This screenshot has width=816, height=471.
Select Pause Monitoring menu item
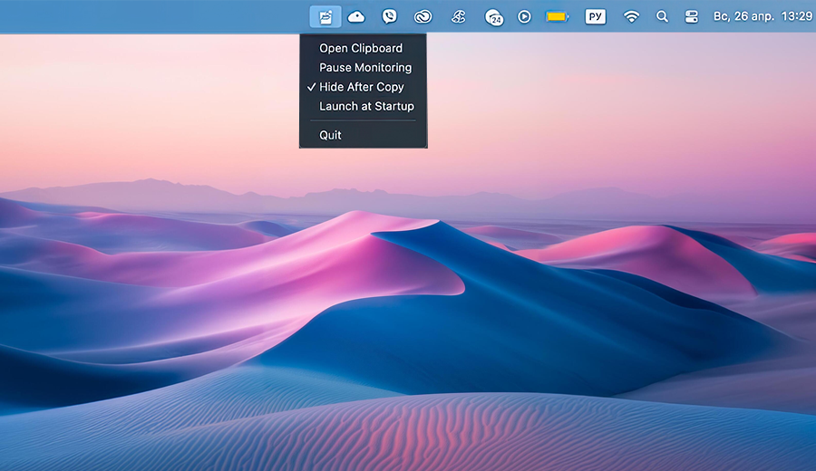(364, 68)
